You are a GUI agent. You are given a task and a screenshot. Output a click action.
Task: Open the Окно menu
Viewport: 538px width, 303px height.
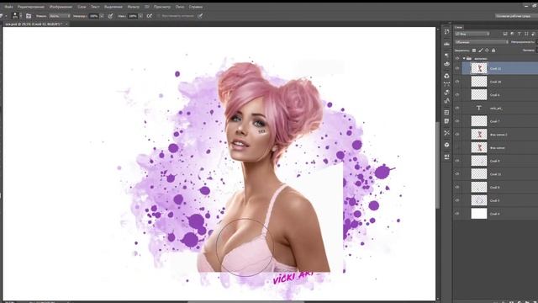click(x=179, y=7)
